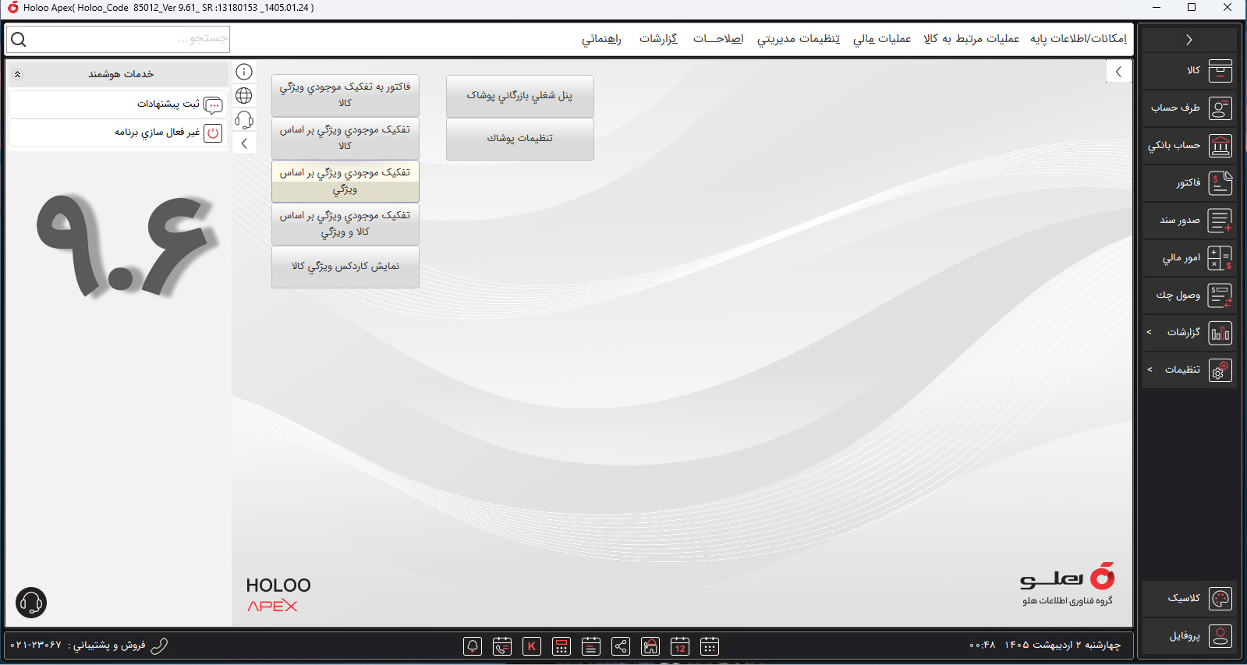Click the phone calendar icon in bottom bar
Viewport: 1247px width, 665px height.
click(x=502, y=646)
